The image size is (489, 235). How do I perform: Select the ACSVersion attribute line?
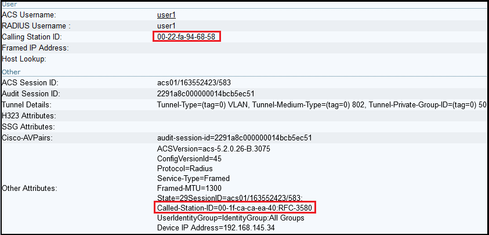(213, 149)
